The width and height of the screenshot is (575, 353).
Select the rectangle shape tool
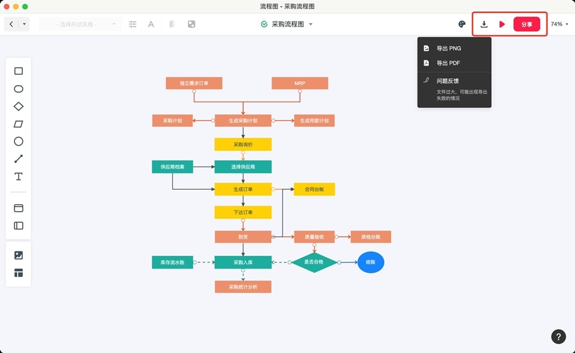pyautogui.click(x=18, y=71)
